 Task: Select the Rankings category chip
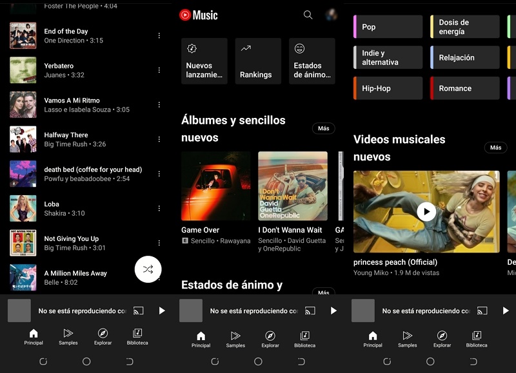coord(257,61)
